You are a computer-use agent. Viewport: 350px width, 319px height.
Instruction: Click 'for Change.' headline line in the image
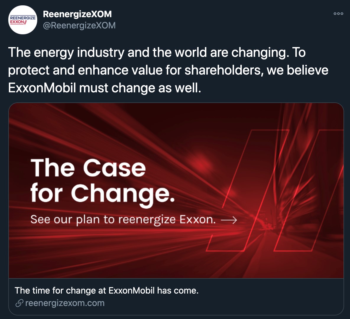click(102, 193)
